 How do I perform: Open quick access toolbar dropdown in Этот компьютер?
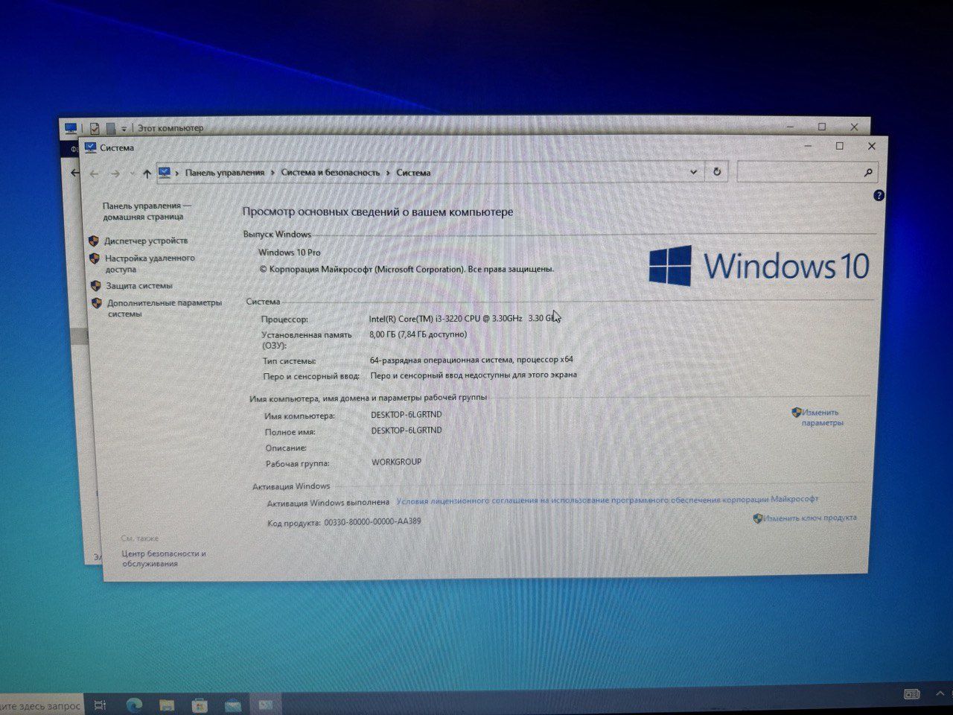tap(124, 128)
